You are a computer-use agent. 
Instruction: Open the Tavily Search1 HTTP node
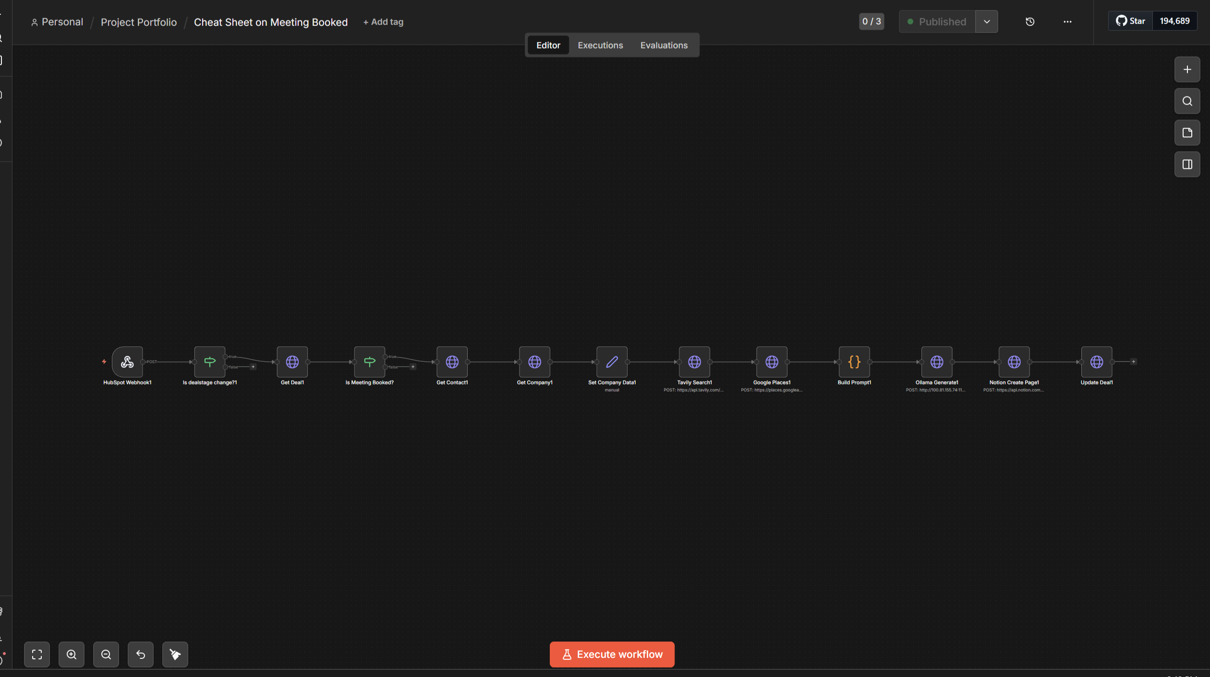pyautogui.click(x=695, y=362)
